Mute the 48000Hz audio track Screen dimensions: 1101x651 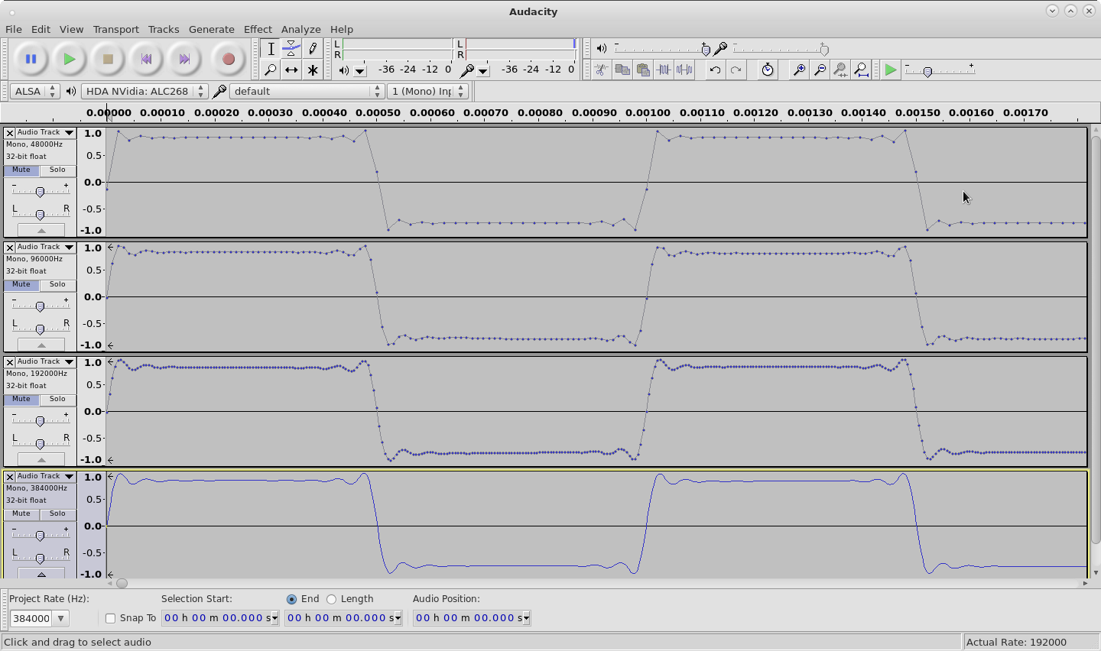pos(21,170)
